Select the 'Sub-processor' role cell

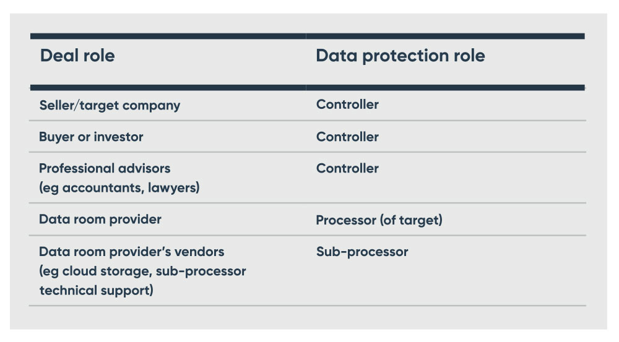[362, 252]
